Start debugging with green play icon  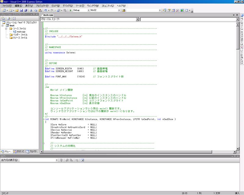70,10
